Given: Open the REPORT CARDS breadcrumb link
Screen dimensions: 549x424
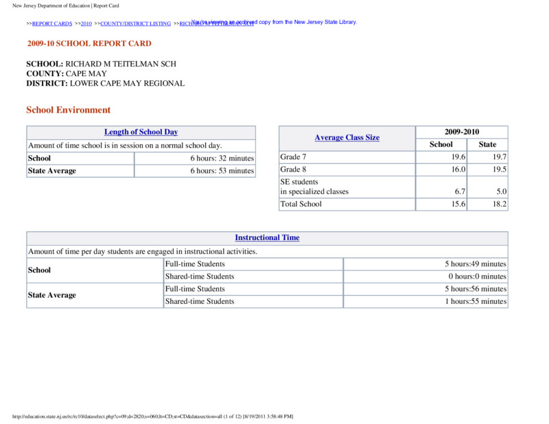Looking at the screenshot, I should (x=52, y=24).
